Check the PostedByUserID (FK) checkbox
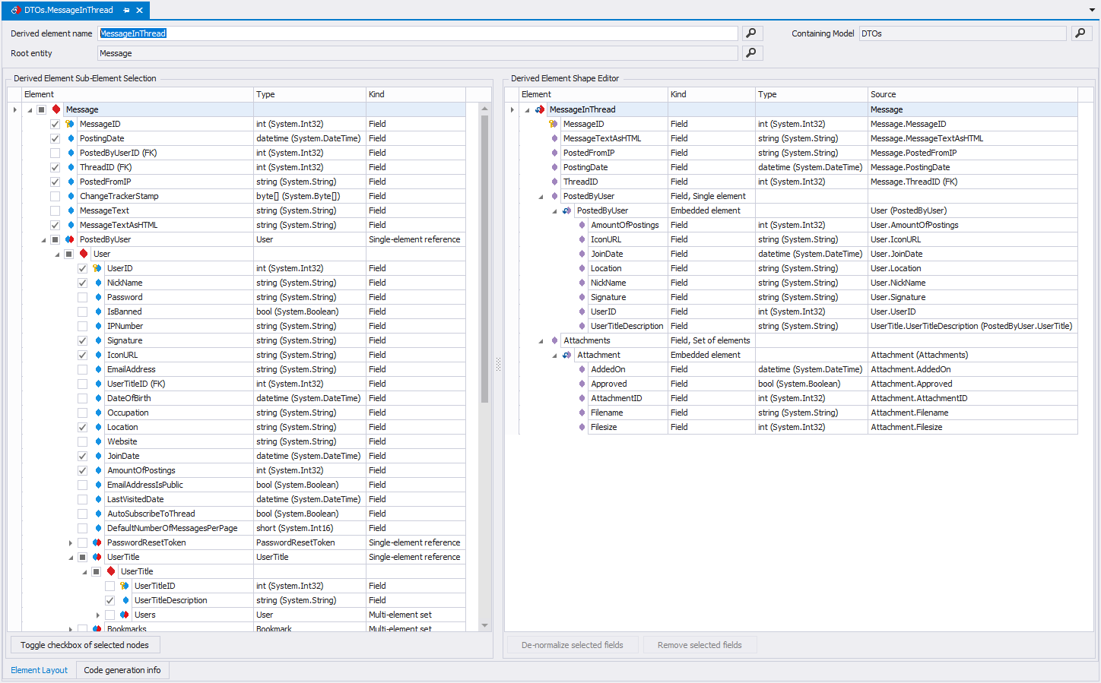Viewport: 1101px width, 683px height. 56,153
